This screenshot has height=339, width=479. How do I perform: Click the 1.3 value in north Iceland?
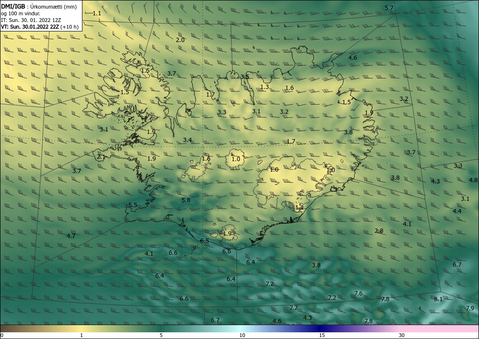(264, 87)
